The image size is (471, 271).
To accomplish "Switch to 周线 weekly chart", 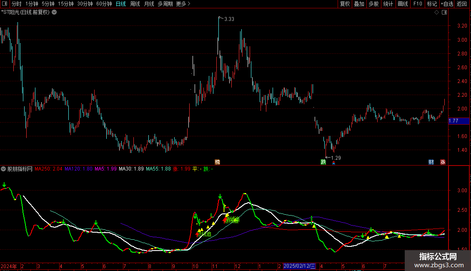I will coord(135,4).
